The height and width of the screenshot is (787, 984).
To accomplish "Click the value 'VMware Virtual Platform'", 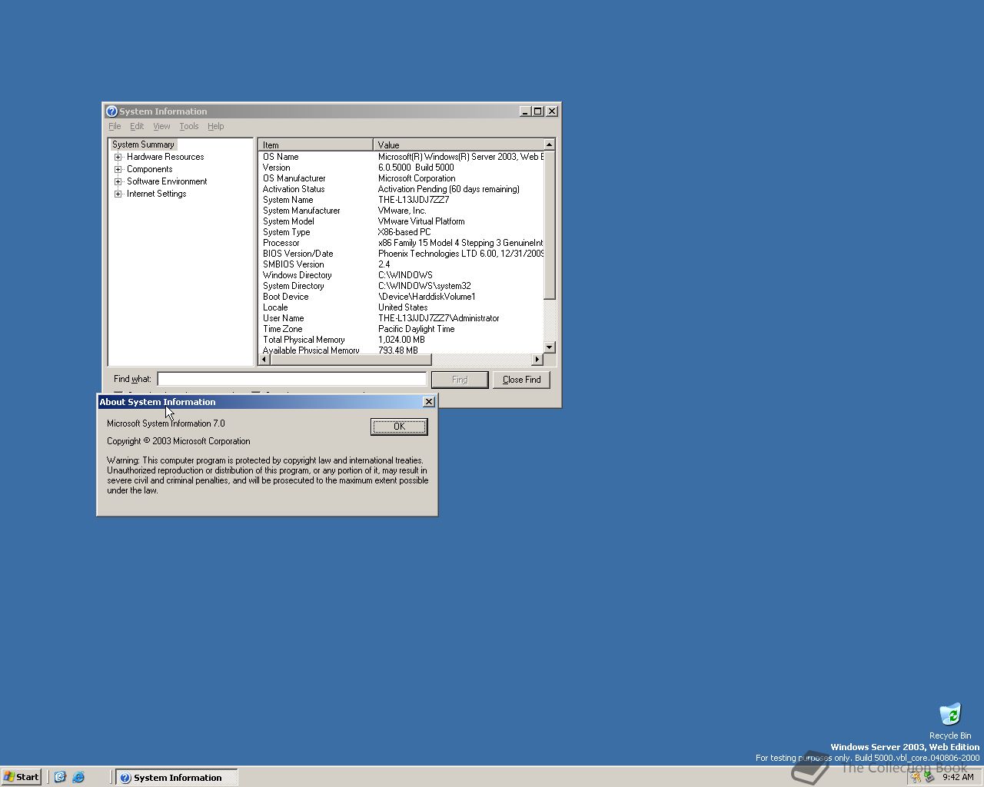I will click(421, 221).
